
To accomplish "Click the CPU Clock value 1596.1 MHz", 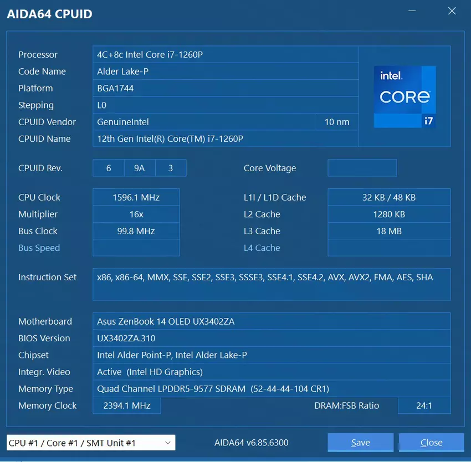I will click(136, 197).
